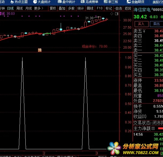Open the list icon beside 主力净额
Image resolution: width=163 pixels, height=157 pixels.
[x=153, y=128]
